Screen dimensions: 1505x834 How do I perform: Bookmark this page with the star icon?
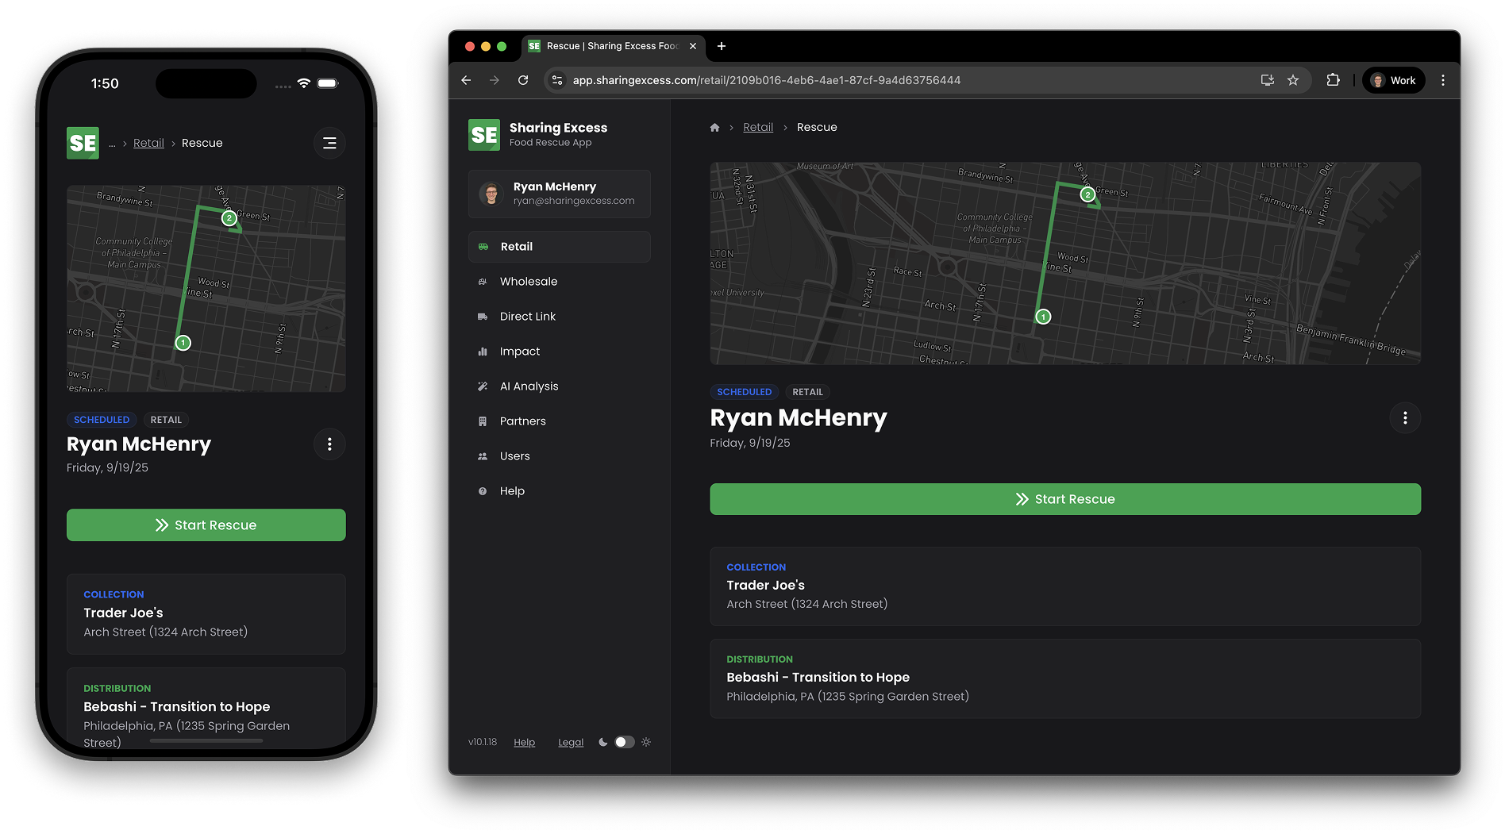[1293, 80]
